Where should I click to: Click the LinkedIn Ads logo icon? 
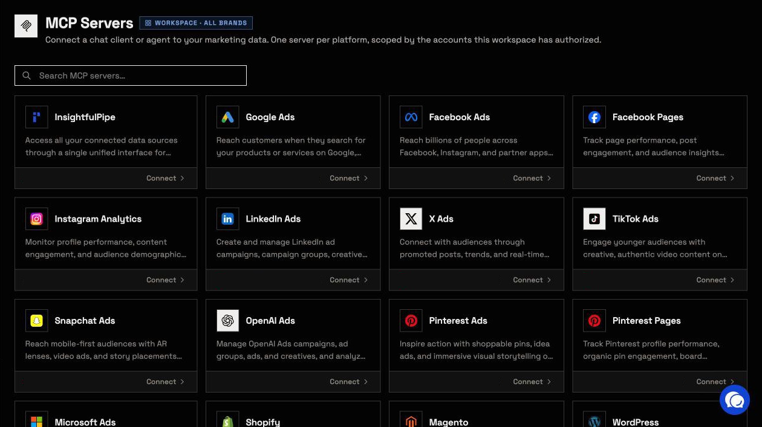pos(227,219)
